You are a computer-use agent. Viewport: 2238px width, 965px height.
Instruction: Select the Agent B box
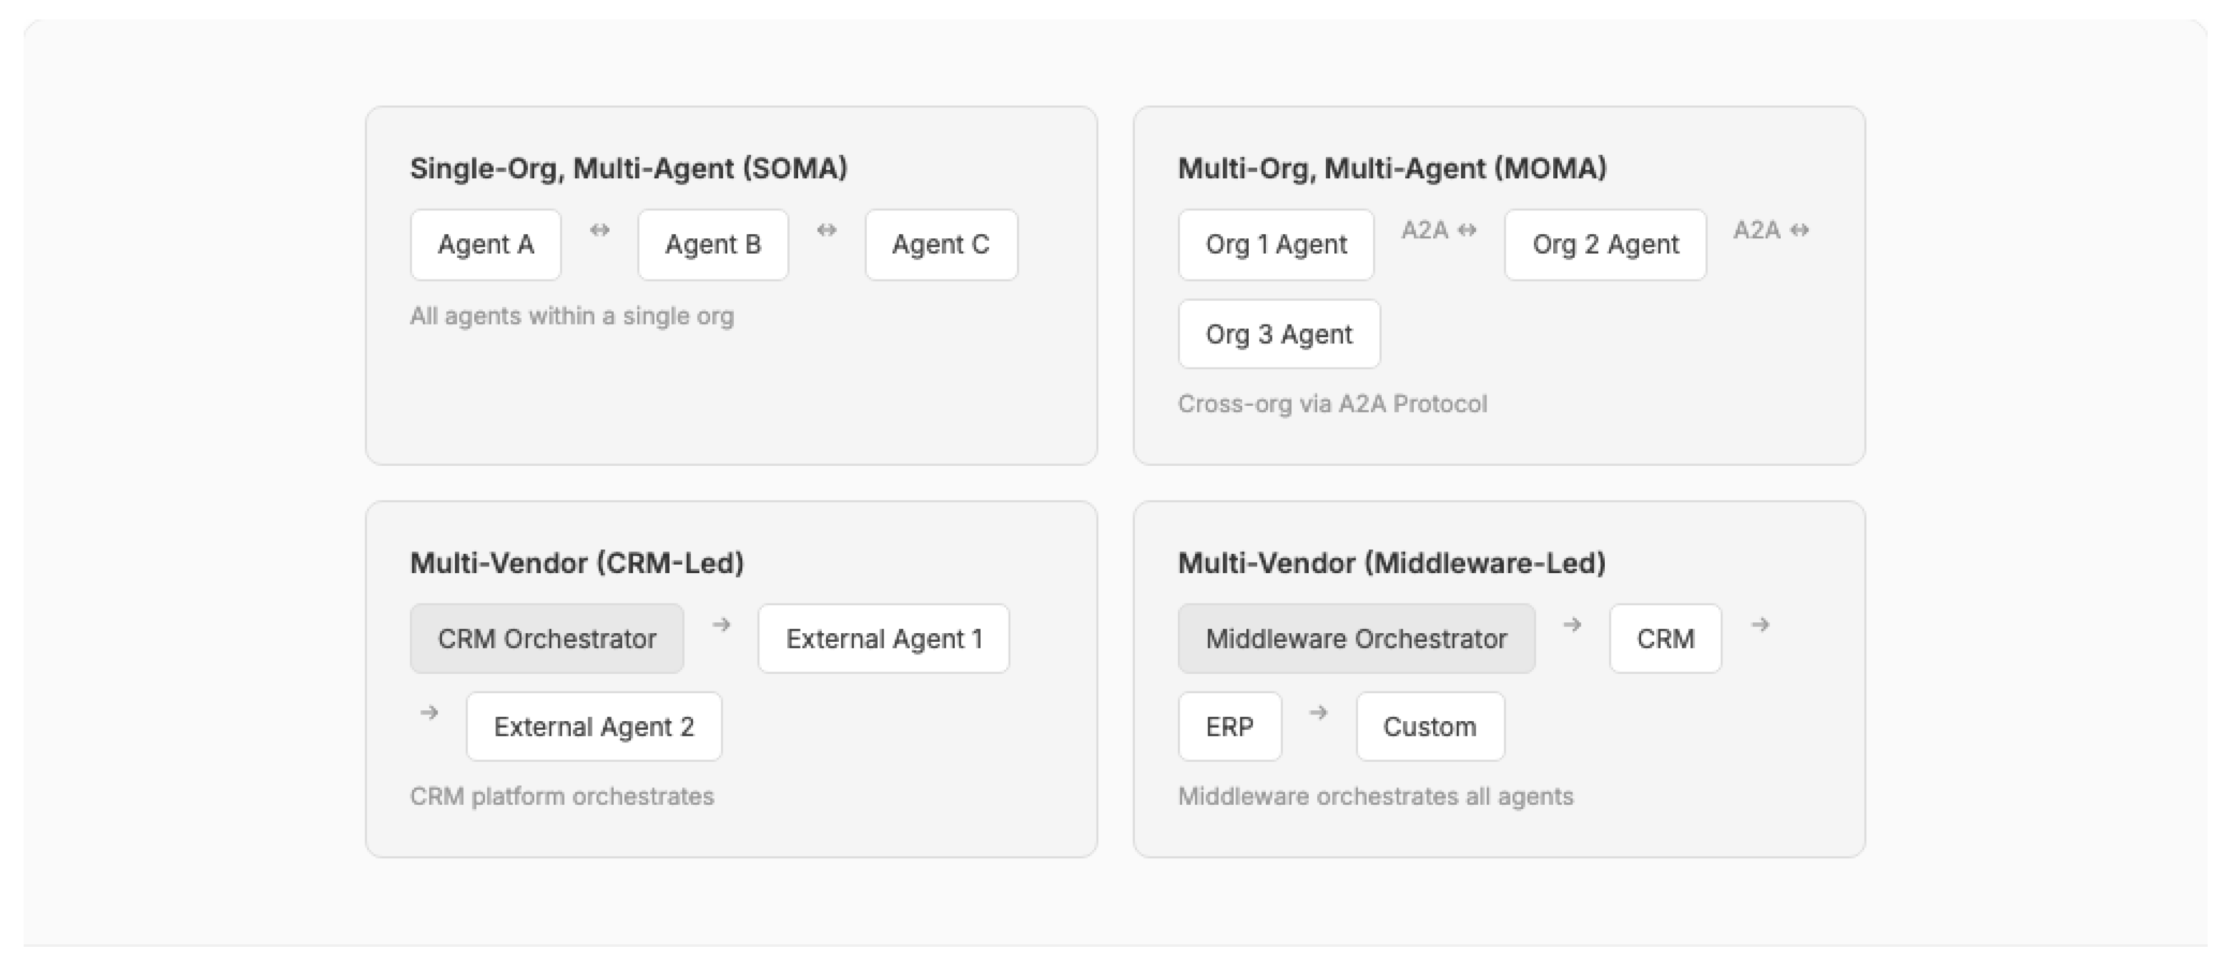pos(713,245)
